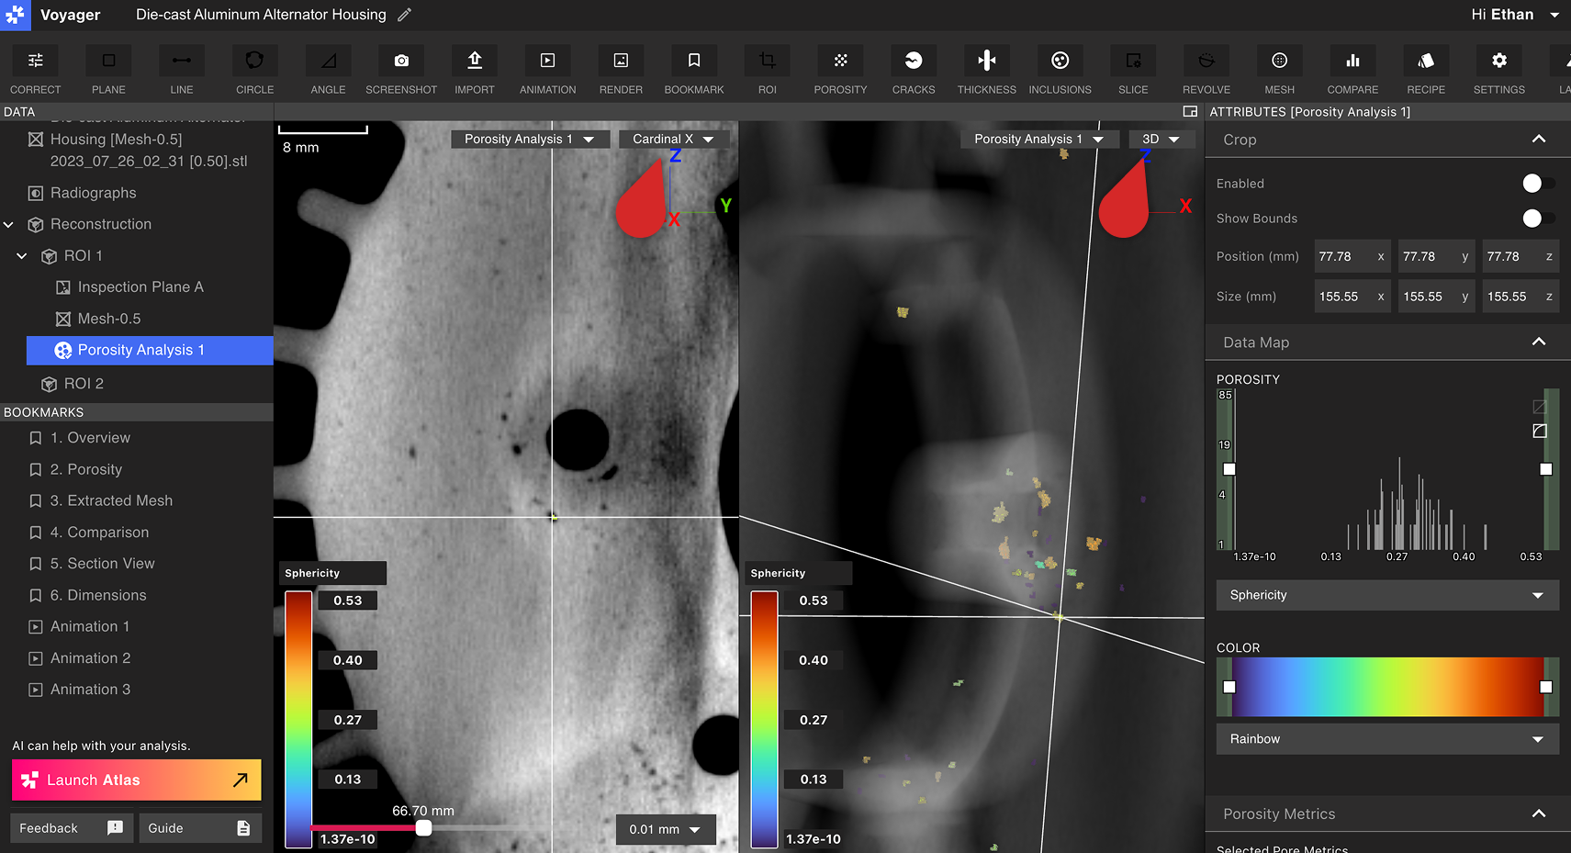This screenshot has width=1571, height=853.
Task: Edit the Position x value field
Action: point(1345,256)
